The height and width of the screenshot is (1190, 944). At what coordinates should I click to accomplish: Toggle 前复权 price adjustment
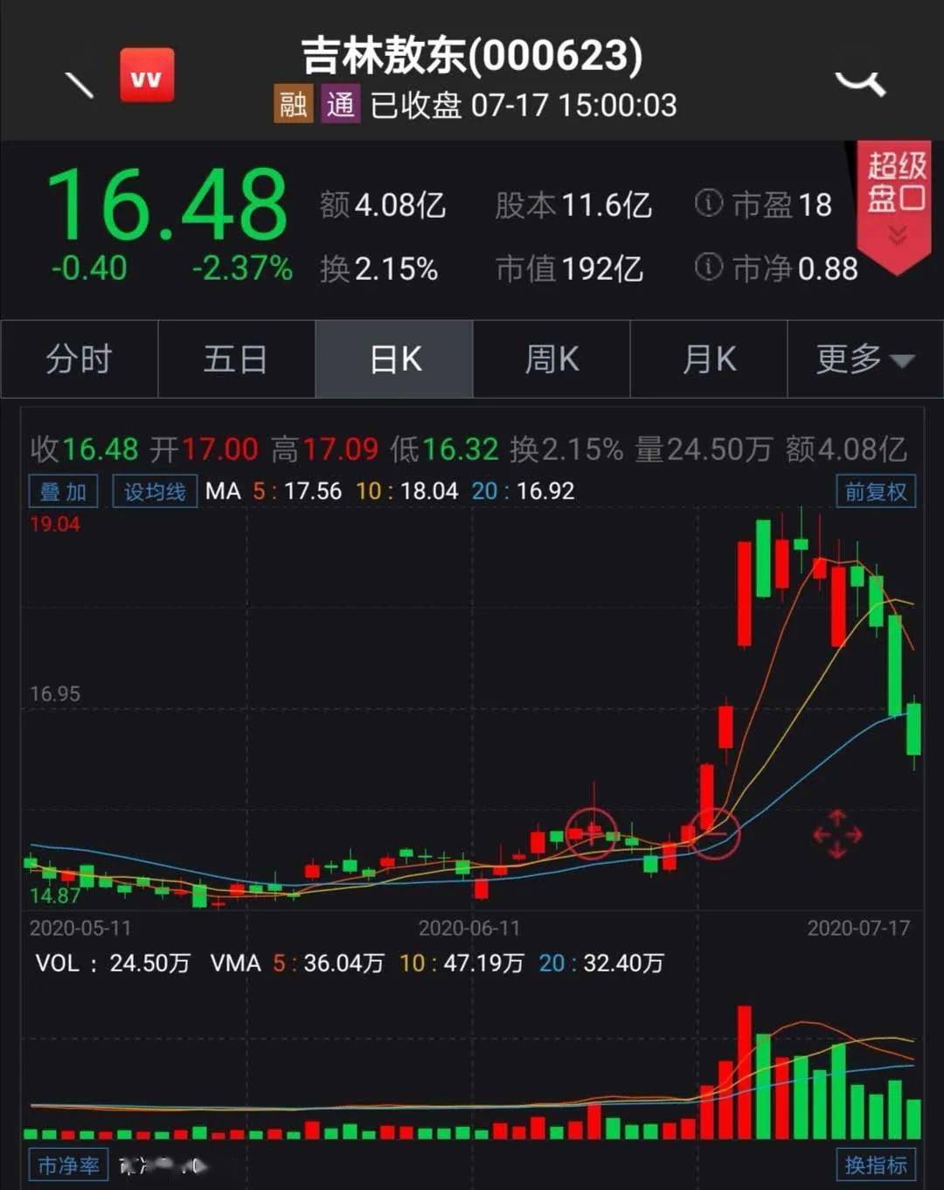click(x=875, y=491)
